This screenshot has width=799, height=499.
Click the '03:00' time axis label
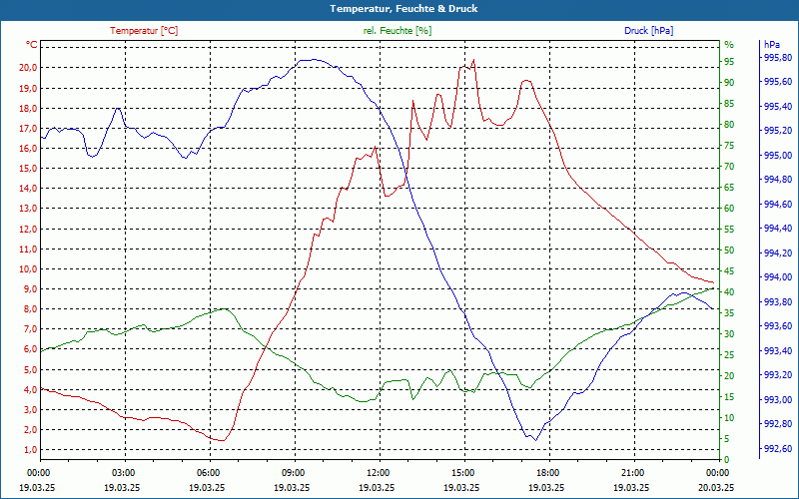(x=124, y=472)
